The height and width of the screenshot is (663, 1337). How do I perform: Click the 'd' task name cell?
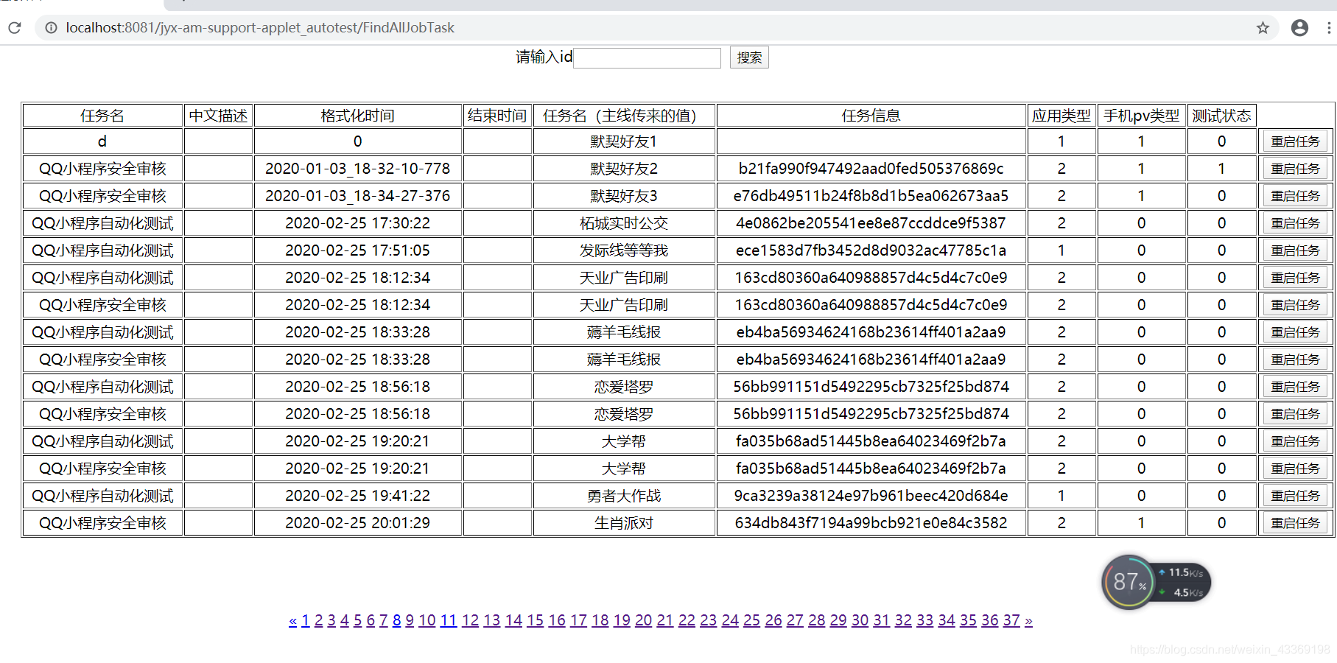[102, 141]
